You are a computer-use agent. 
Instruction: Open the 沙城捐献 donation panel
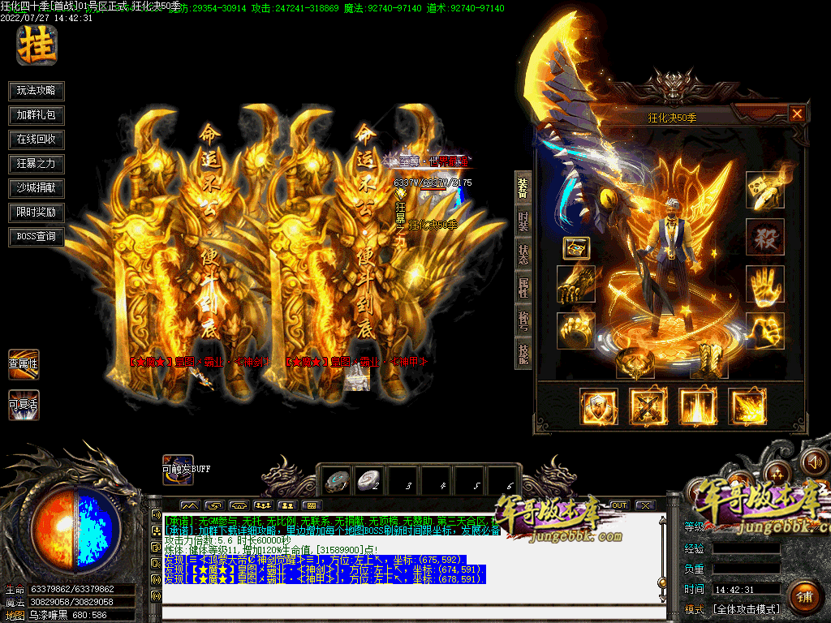(36, 188)
